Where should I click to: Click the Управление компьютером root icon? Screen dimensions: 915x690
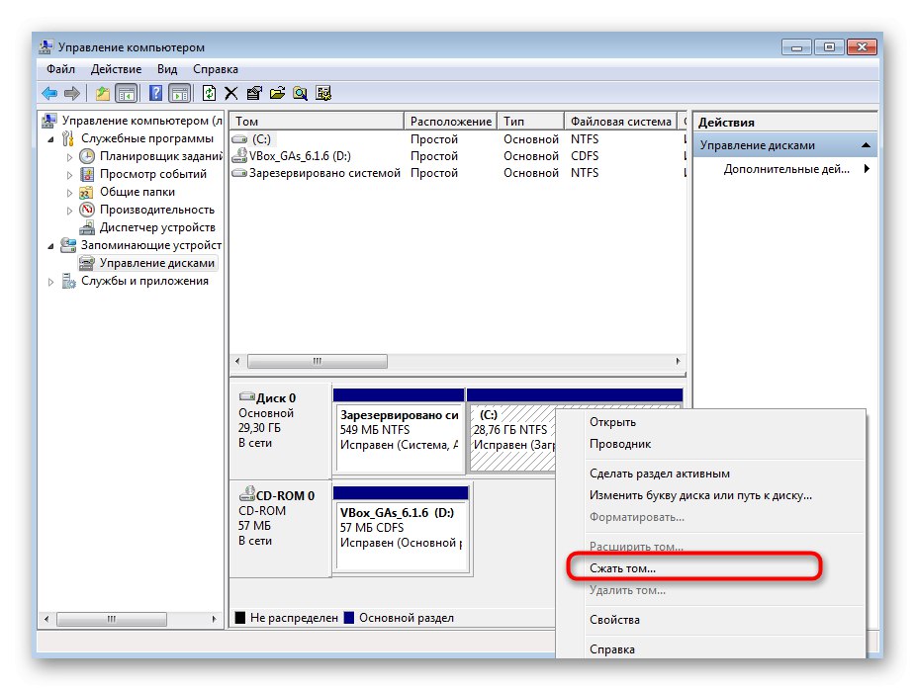[x=49, y=121]
